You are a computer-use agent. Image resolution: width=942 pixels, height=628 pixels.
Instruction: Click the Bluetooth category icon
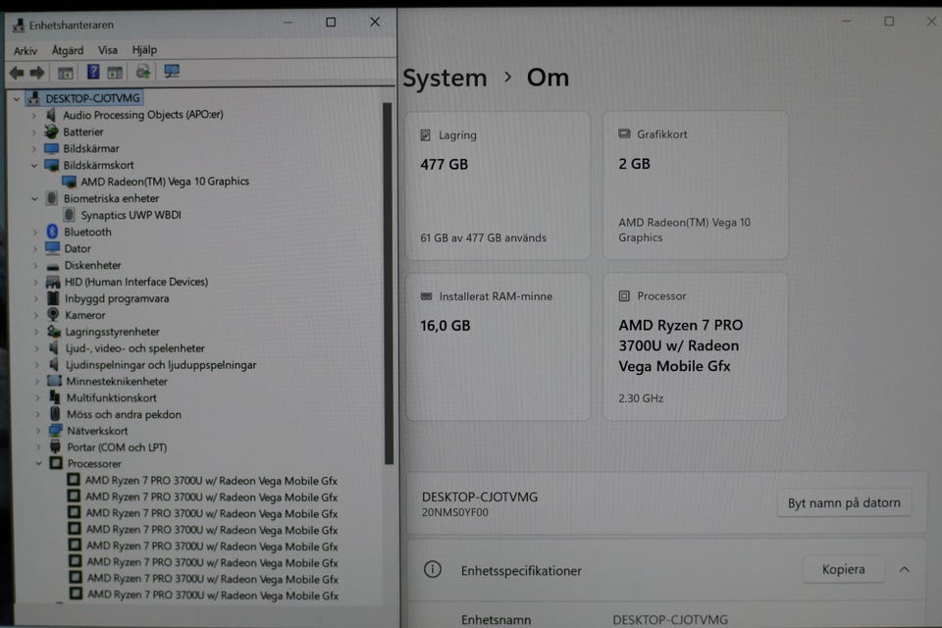point(52,232)
